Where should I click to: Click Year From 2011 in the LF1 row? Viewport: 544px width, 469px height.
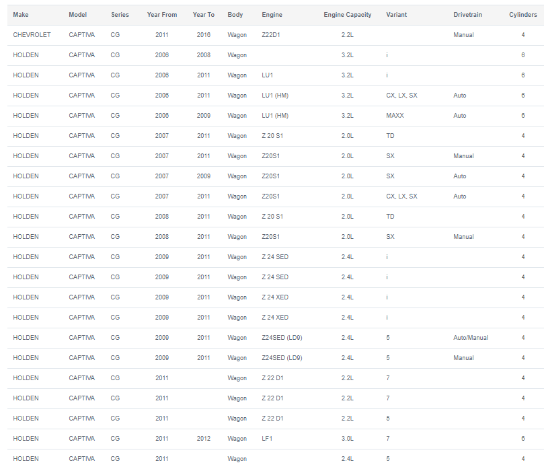(162, 439)
